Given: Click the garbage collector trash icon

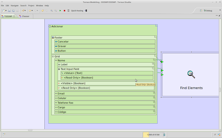Looking at the screenshot, I should pyautogui.click(x=164, y=135).
